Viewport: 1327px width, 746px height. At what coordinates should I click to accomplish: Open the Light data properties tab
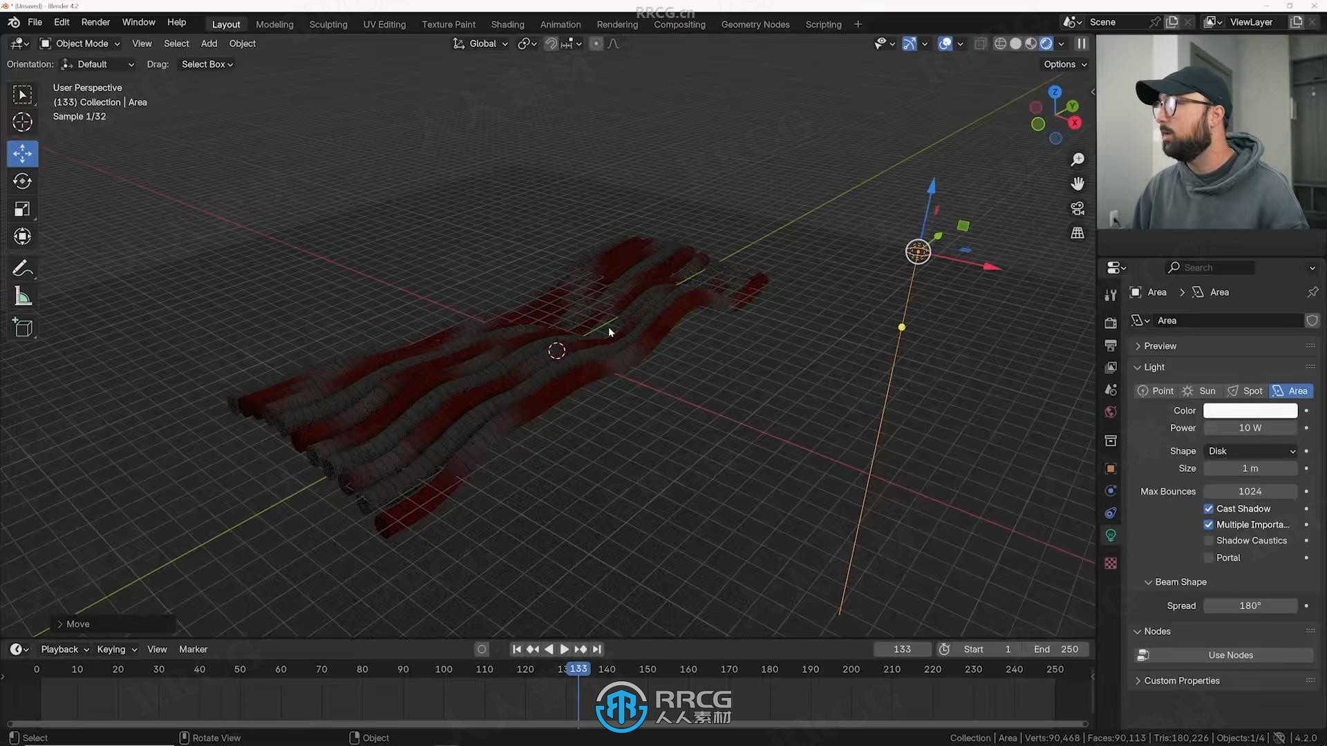(1111, 535)
